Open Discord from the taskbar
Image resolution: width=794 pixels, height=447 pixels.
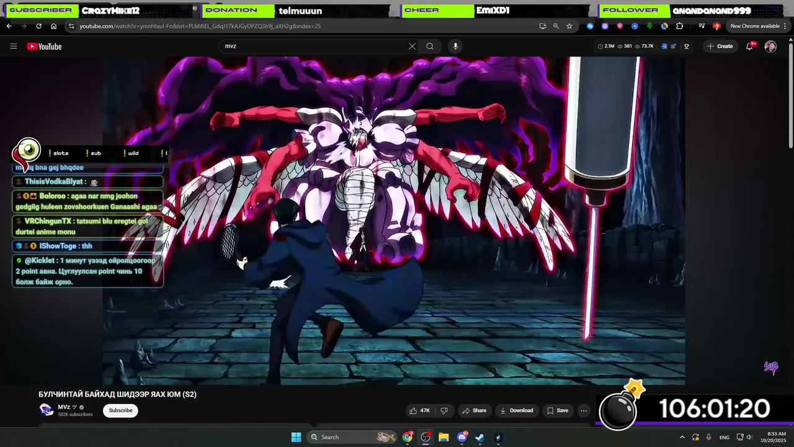click(x=462, y=437)
